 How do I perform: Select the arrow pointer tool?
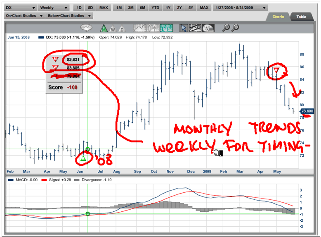184,28
